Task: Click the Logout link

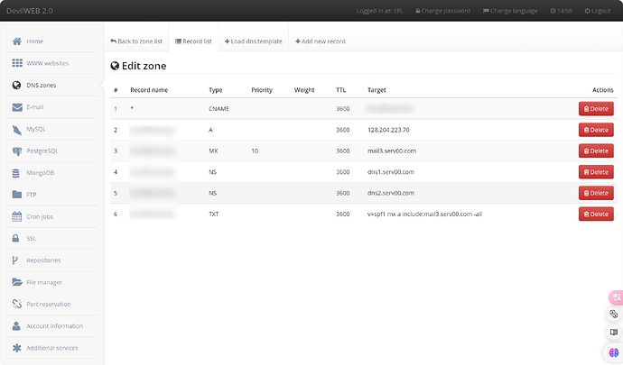Action: point(597,11)
